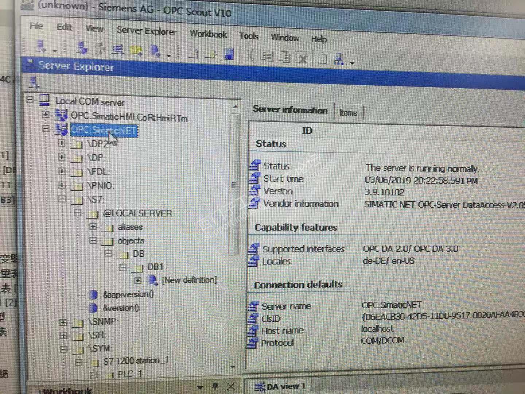Screen dimensions: 525x394
Task: Open the dropdown arrow beside network view icon
Action: (x=352, y=63)
